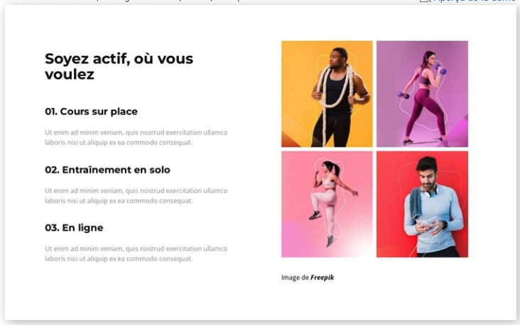Click the 'Soyez actif, où vous voulez' heading
Viewport: 520px width, 325px height.
click(x=119, y=66)
